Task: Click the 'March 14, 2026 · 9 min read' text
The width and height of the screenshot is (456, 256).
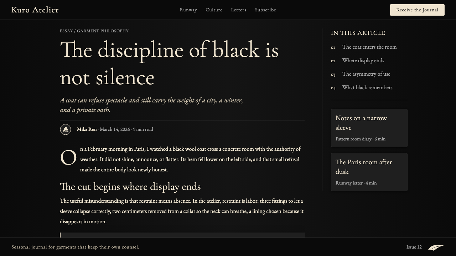Action: (x=126, y=129)
